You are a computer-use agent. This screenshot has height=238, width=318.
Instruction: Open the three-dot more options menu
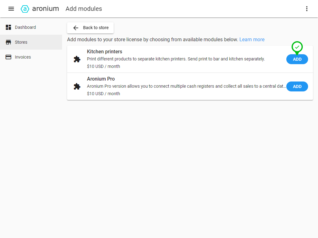(307, 9)
